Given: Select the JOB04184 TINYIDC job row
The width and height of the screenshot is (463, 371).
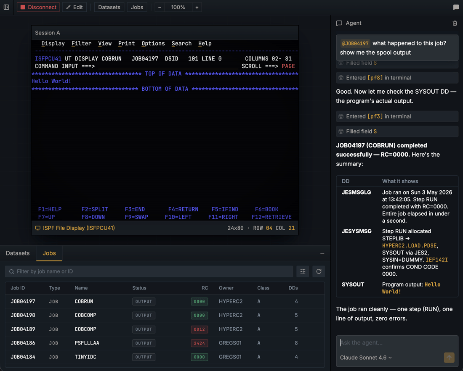Looking at the screenshot, I should [165, 357].
